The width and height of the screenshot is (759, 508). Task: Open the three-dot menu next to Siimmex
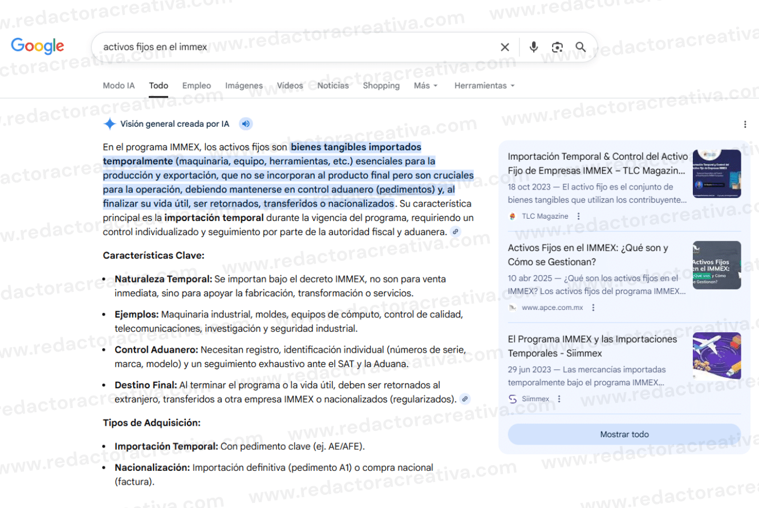click(x=559, y=399)
